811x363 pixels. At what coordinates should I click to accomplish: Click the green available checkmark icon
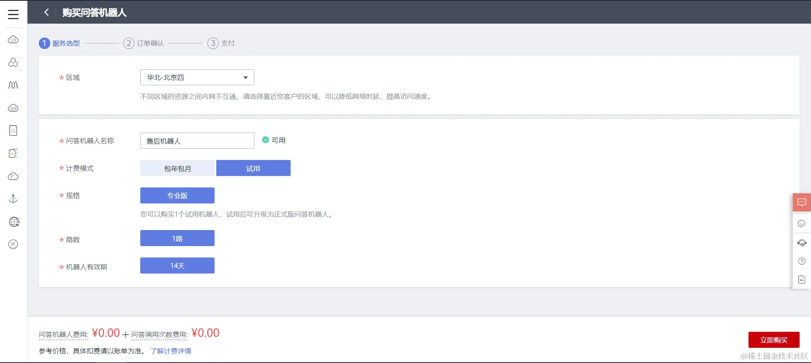pos(265,140)
